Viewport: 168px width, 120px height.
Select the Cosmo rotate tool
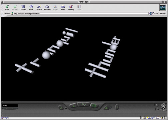pyautogui.click(x=84, y=104)
